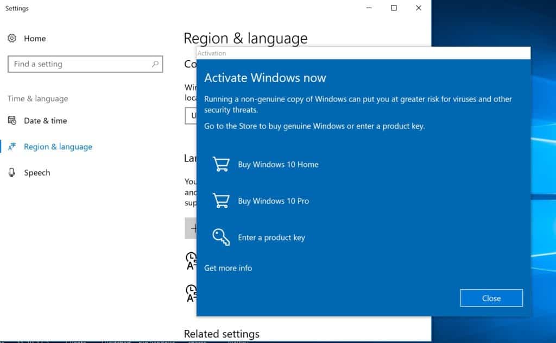Close the Settings window
Image resolution: width=556 pixels, height=343 pixels.
point(419,8)
